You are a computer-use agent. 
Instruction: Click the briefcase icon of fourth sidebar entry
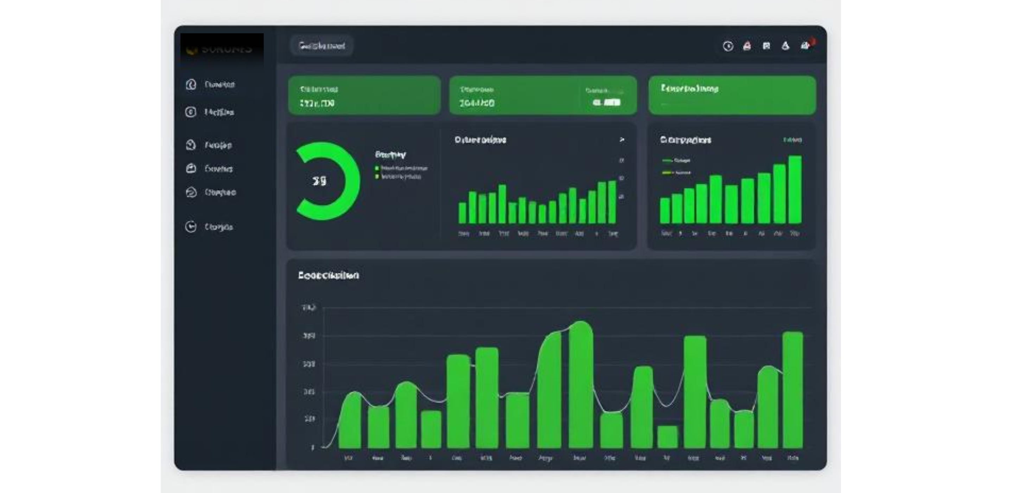(x=191, y=169)
